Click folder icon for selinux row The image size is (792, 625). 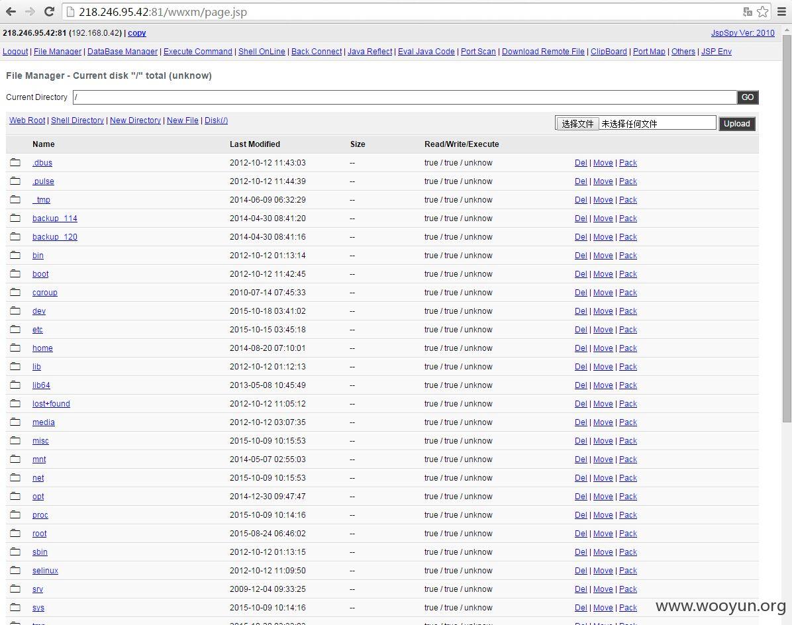pos(15,571)
